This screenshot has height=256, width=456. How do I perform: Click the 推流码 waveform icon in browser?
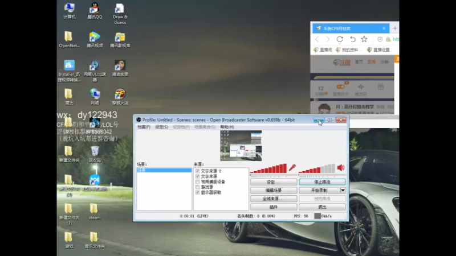coord(361,89)
